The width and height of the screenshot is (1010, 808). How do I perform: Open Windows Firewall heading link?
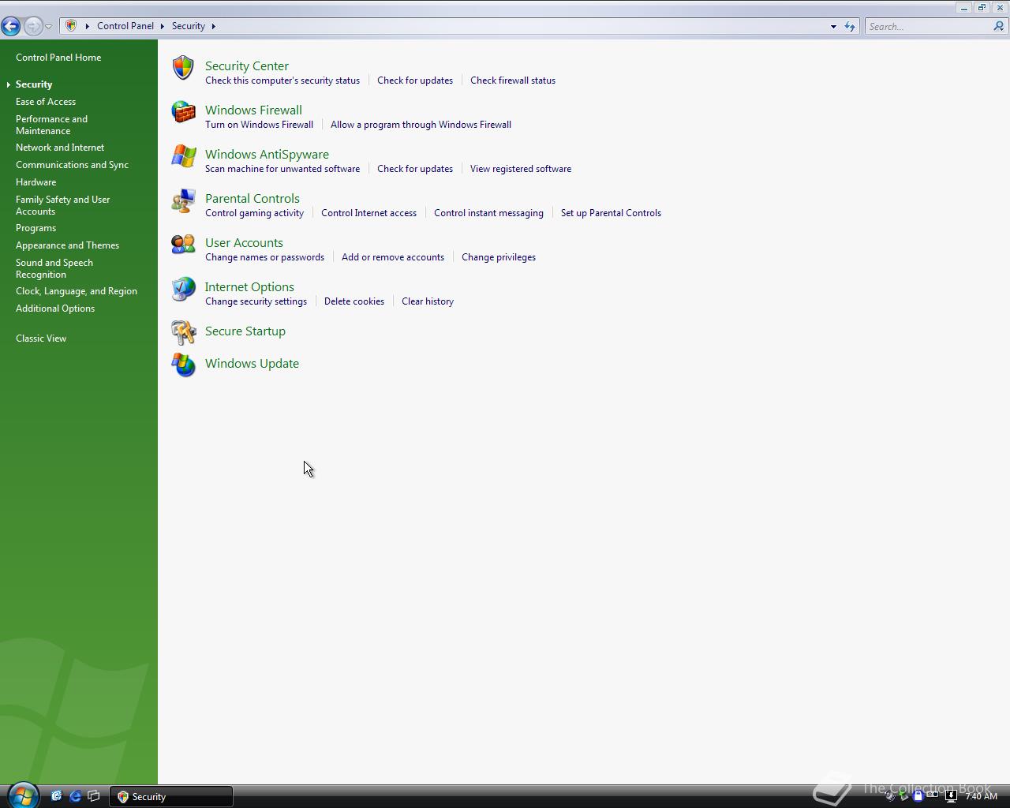click(x=253, y=110)
